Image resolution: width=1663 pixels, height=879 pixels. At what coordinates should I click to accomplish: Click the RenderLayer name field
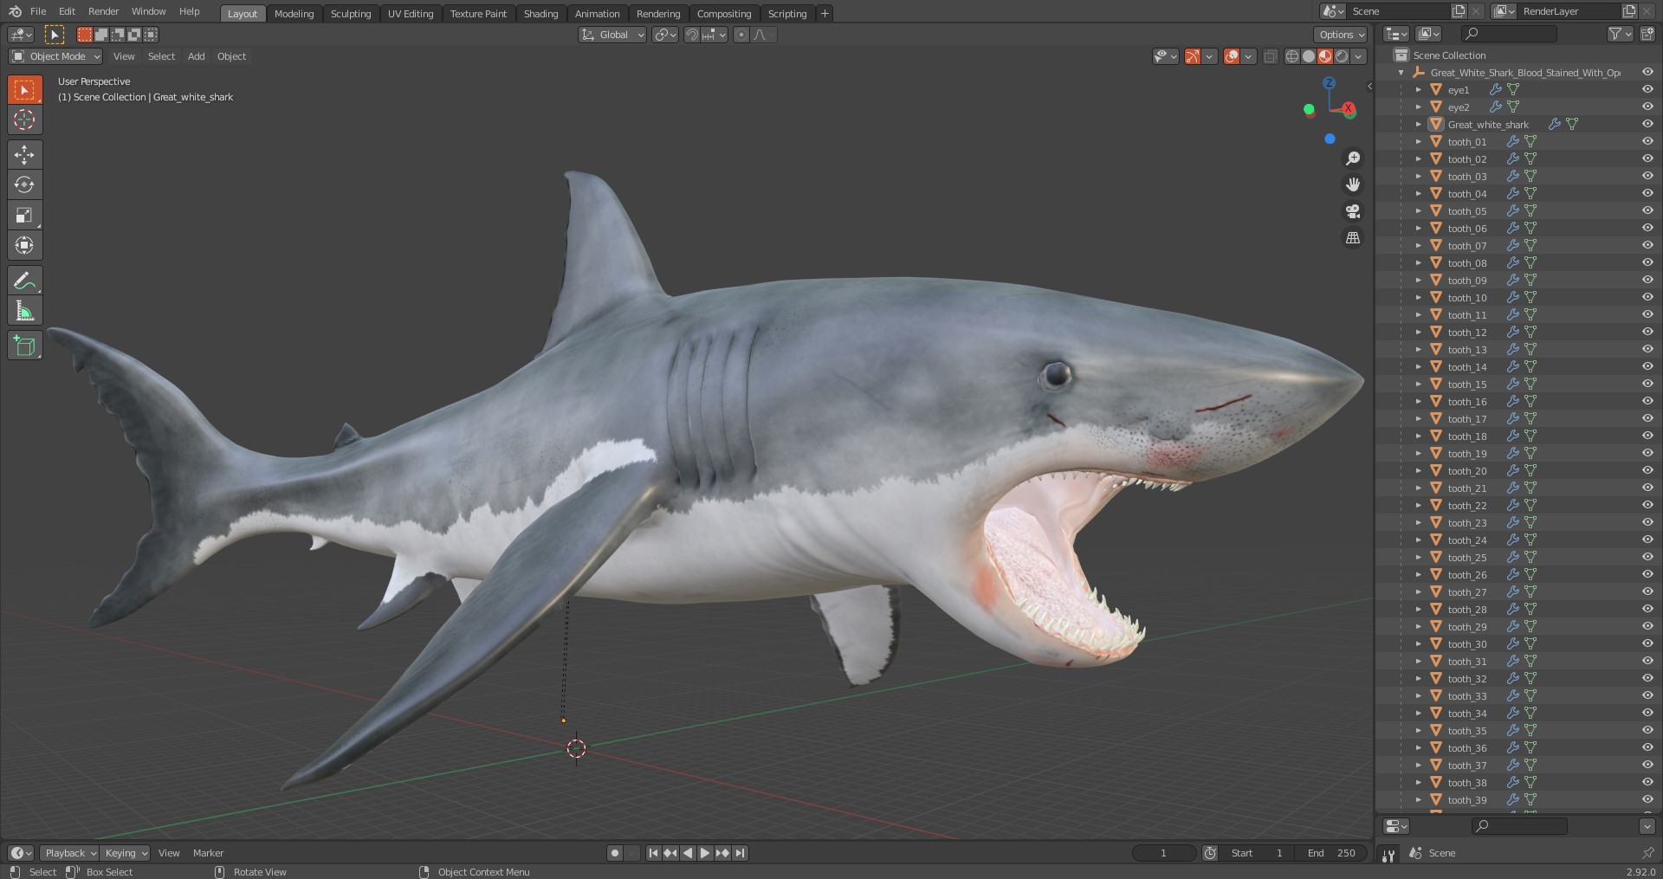[1568, 11]
